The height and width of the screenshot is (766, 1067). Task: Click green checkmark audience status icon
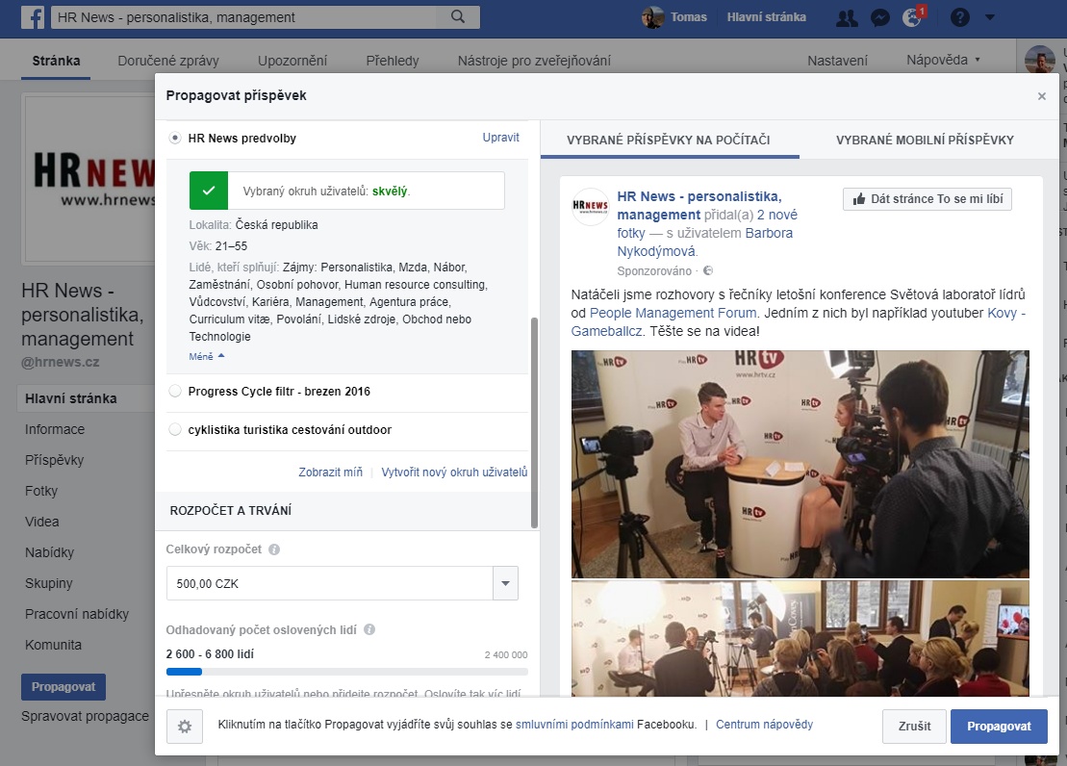[x=209, y=191]
